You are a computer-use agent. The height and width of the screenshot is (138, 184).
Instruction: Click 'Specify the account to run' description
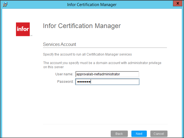[x=87, y=54]
